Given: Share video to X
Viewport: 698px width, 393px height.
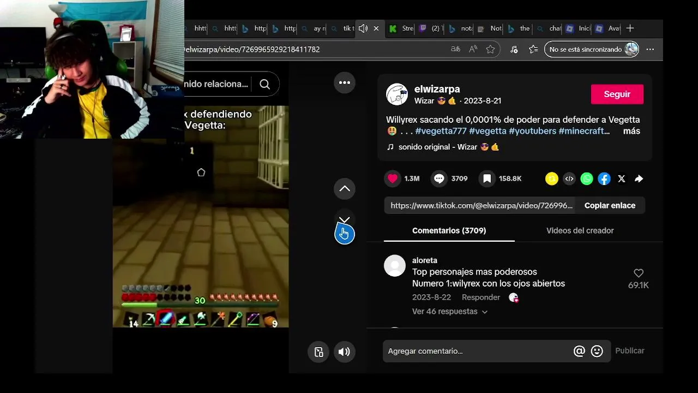Looking at the screenshot, I should click(x=622, y=178).
